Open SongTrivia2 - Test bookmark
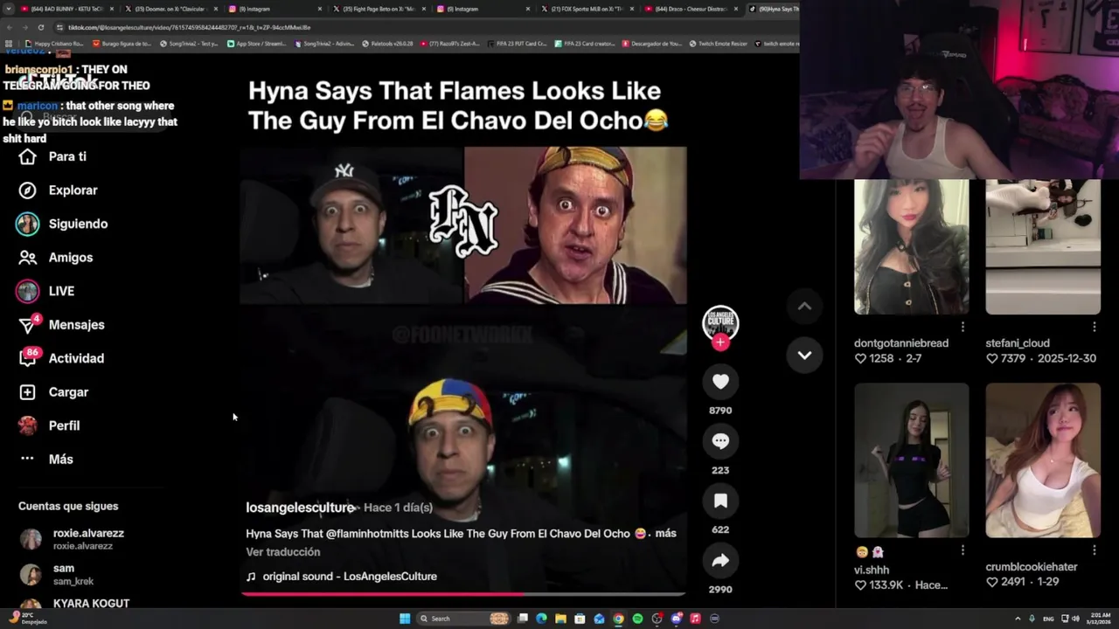Screen dimensions: 1119x629 pyautogui.click(x=190, y=44)
